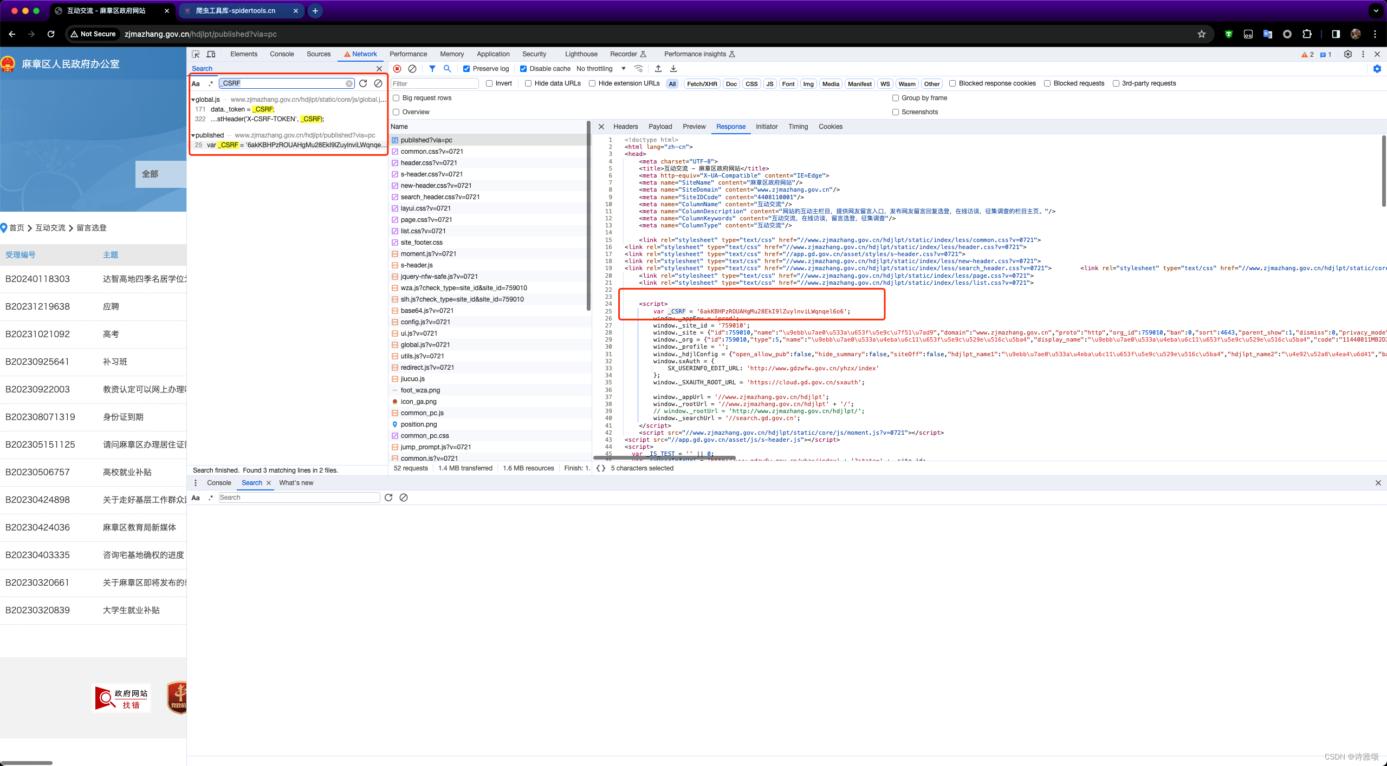The width and height of the screenshot is (1387, 766).
Task: Bookmark this page with the star icon
Action: tap(1202, 34)
